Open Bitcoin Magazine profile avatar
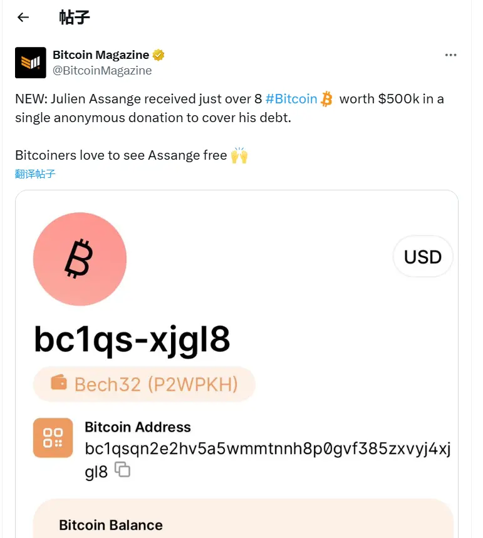483x538 pixels. click(x=31, y=63)
